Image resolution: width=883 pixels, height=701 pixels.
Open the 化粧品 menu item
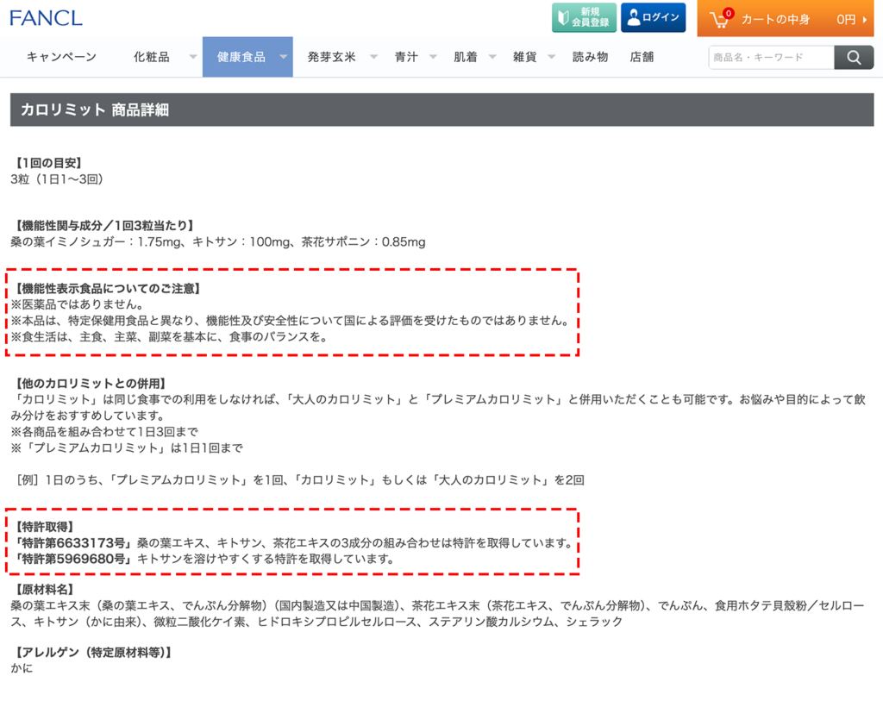point(152,57)
